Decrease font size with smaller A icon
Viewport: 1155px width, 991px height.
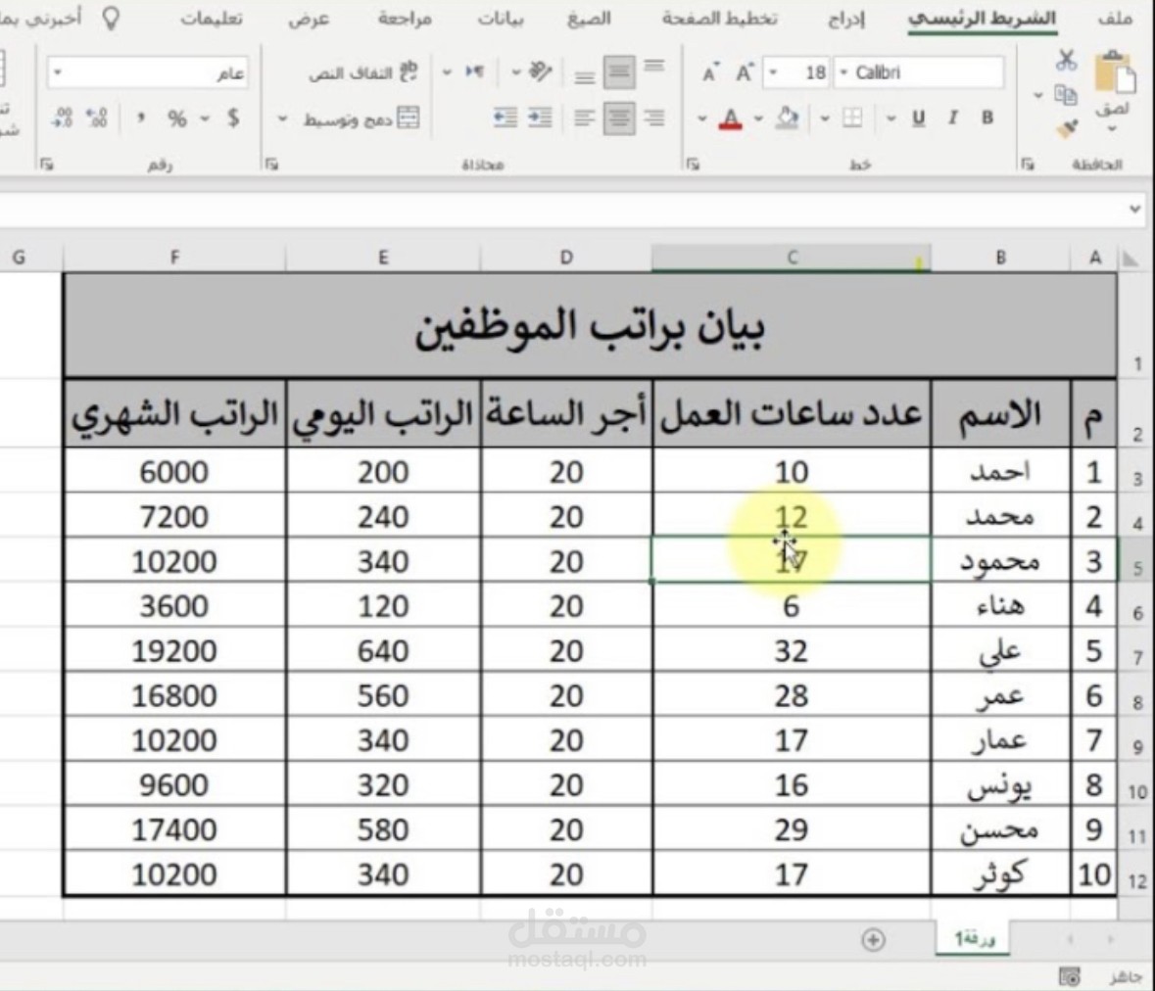click(710, 72)
